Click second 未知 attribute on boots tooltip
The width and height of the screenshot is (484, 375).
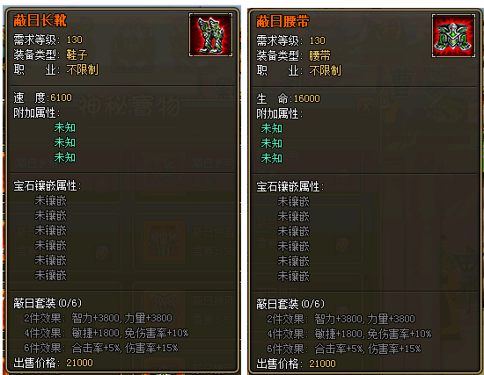(65, 142)
